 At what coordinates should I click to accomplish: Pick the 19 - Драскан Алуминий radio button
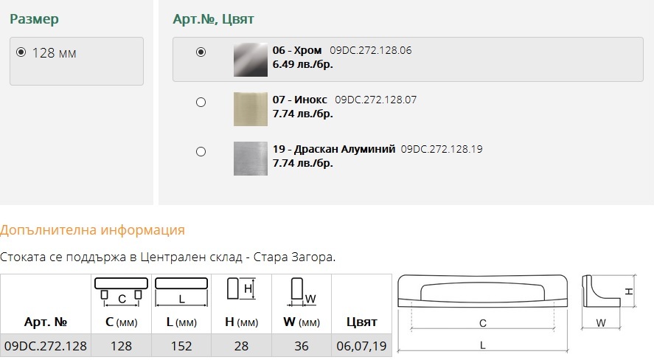click(201, 151)
